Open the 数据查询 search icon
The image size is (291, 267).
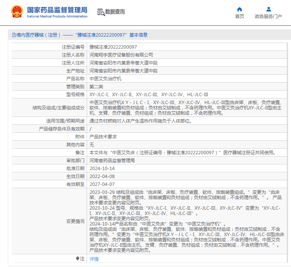pyautogui.click(x=101, y=12)
